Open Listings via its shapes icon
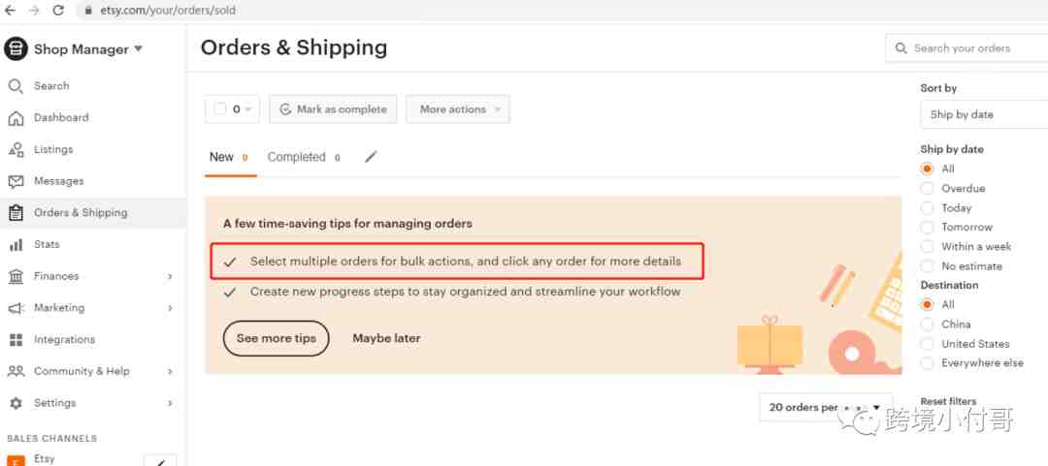 16,149
